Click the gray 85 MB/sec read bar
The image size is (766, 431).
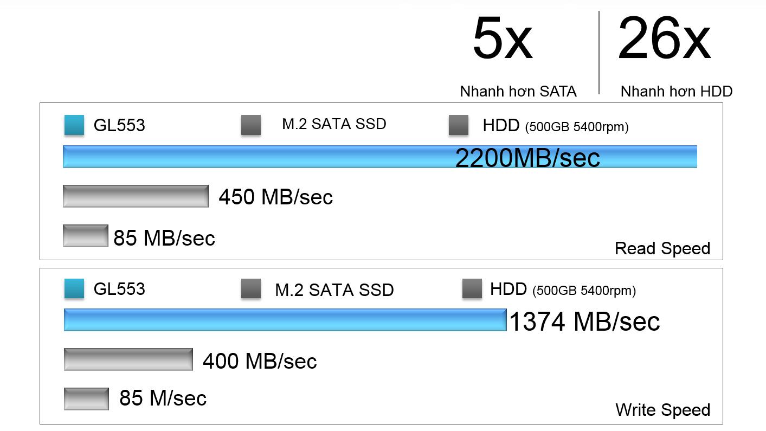[86, 236]
